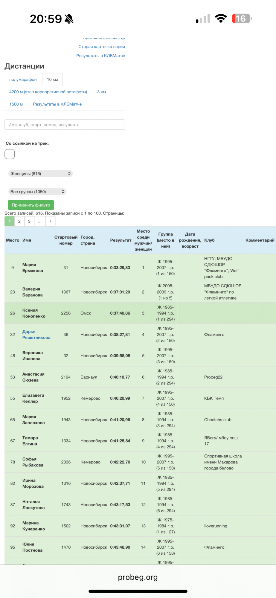Focus the name, club, number search field
This screenshot has height=598, width=276.
click(65, 125)
